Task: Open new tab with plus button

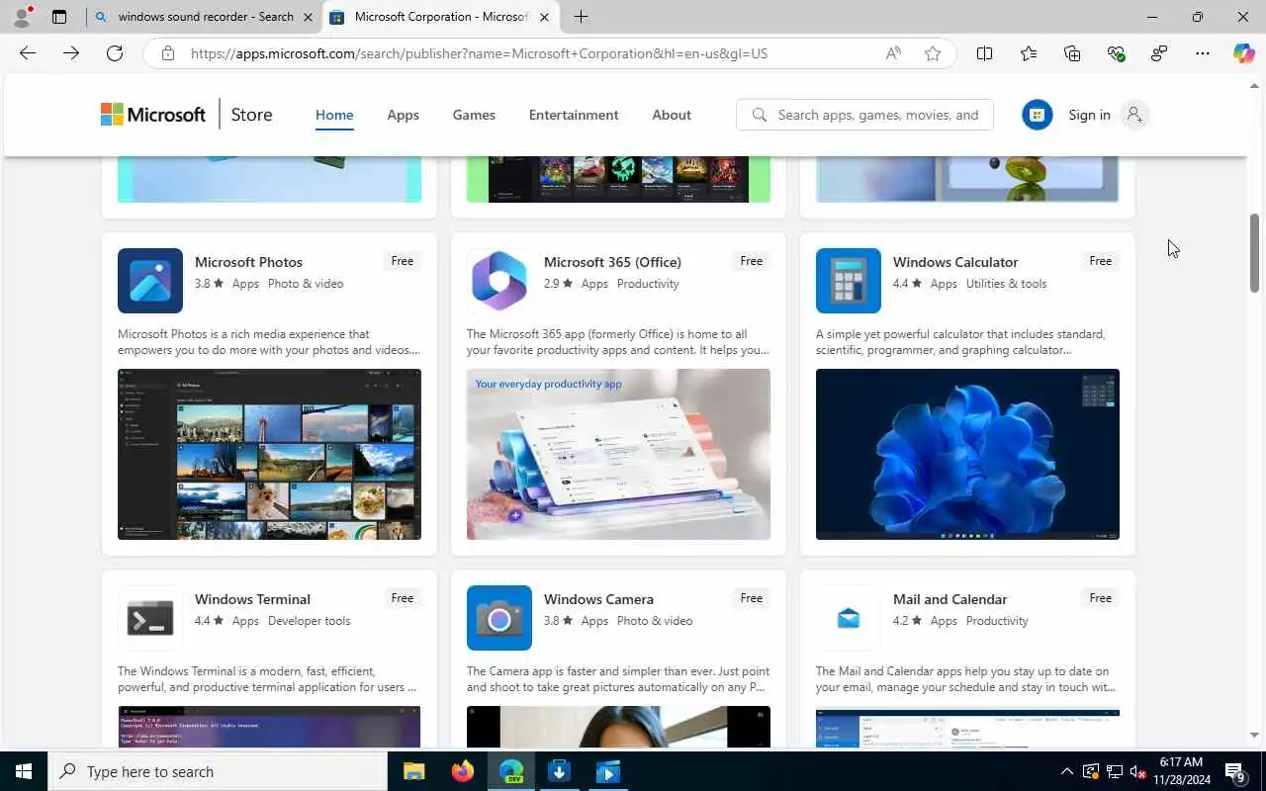Action: point(581,17)
